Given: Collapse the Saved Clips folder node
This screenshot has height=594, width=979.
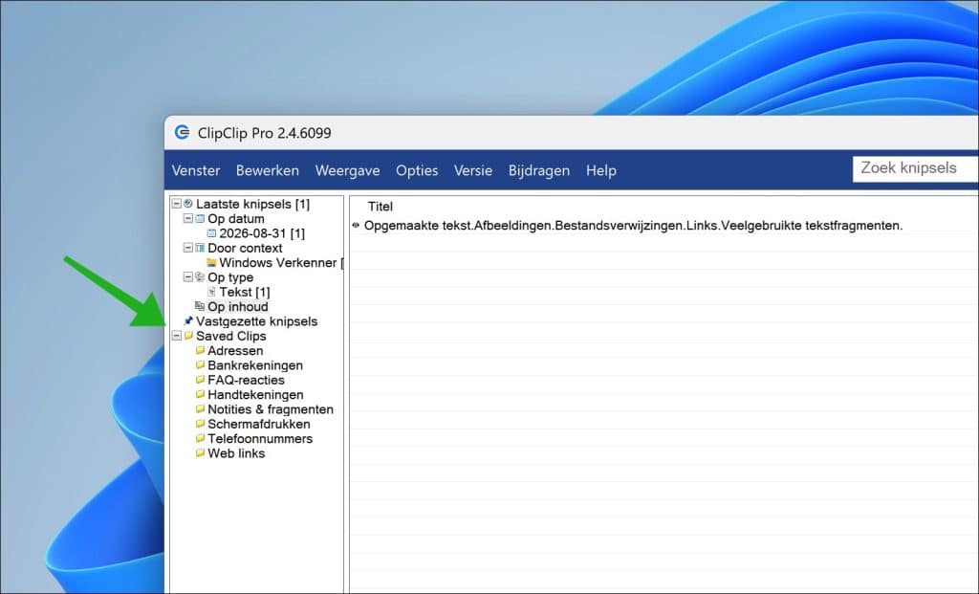Looking at the screenshot, I should (x=177, y=336).
